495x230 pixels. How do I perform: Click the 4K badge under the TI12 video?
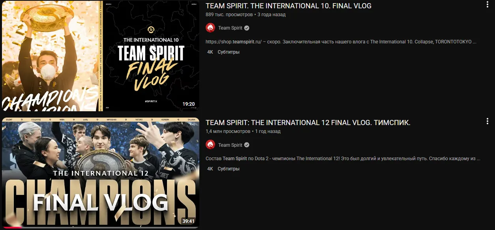pos(210,169)
